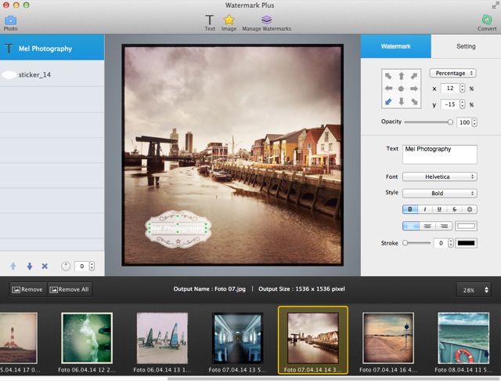Open the Font Helvetica dropdown
Screen dimensions: 501x381
[x=440, y=176]
